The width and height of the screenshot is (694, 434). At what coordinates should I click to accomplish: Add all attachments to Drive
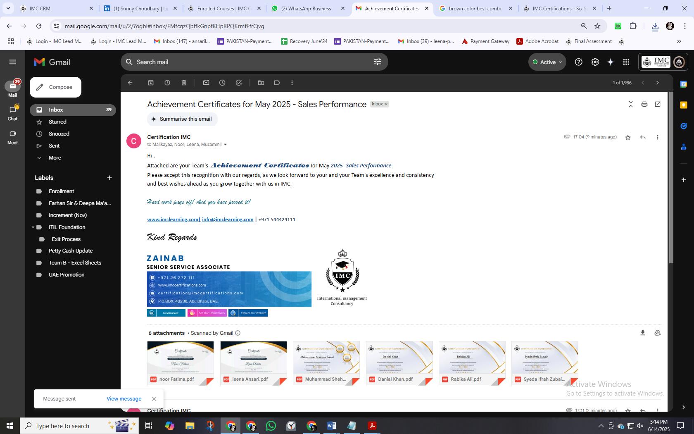coord(658,333)
